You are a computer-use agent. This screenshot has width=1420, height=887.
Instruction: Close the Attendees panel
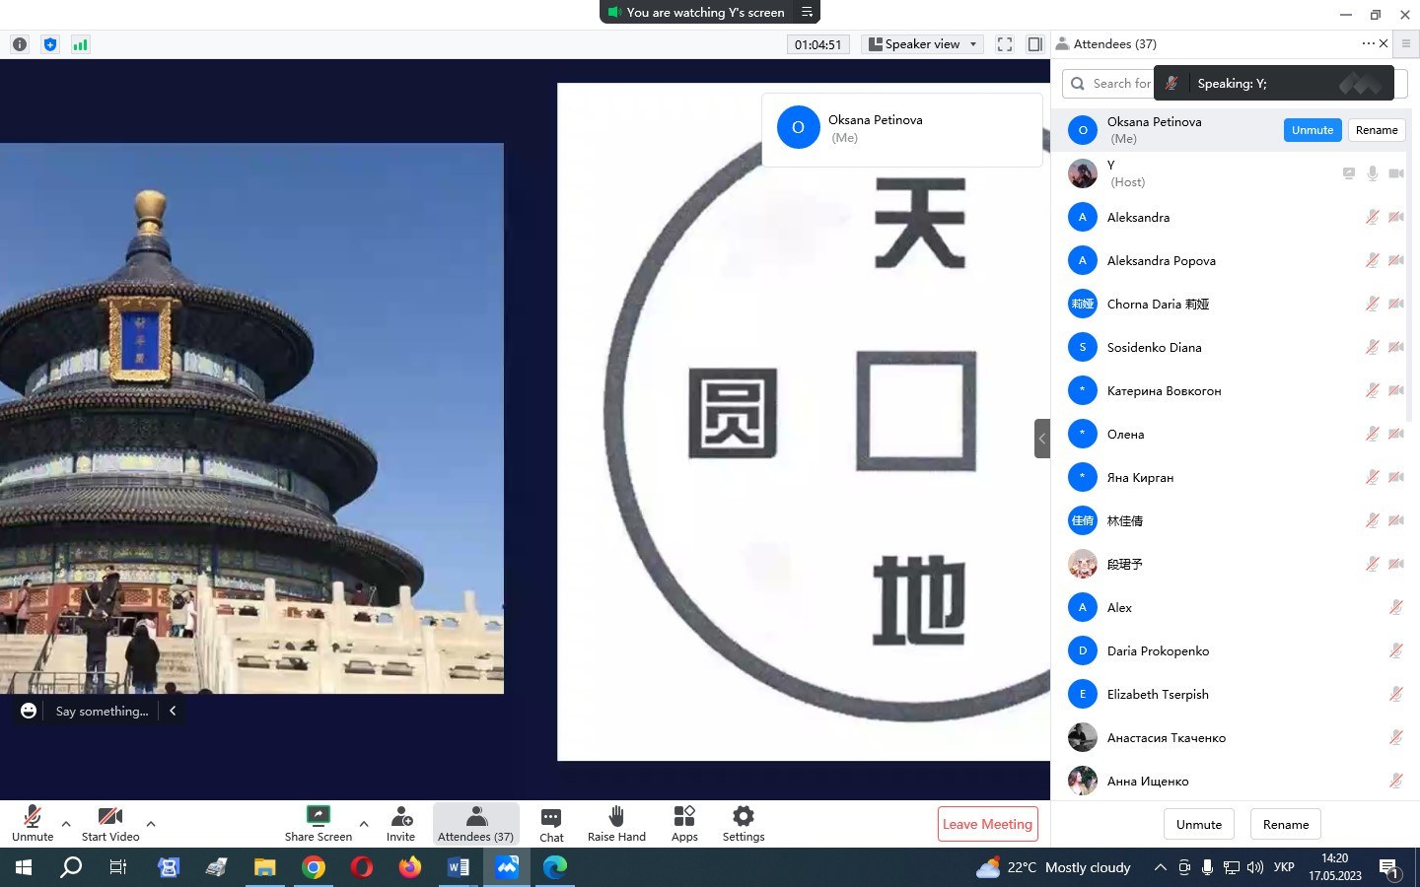(x=1384, y=43)
